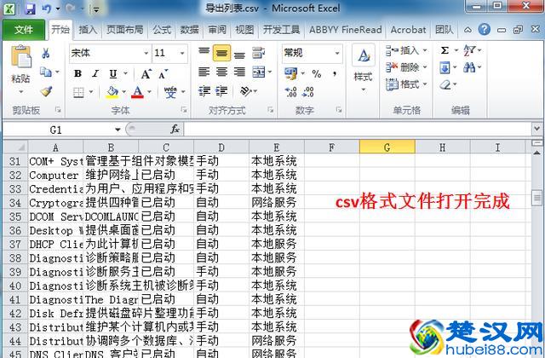The image size is (545, 358).
Task: Click the formula bar input field
Action: (358, 130)
